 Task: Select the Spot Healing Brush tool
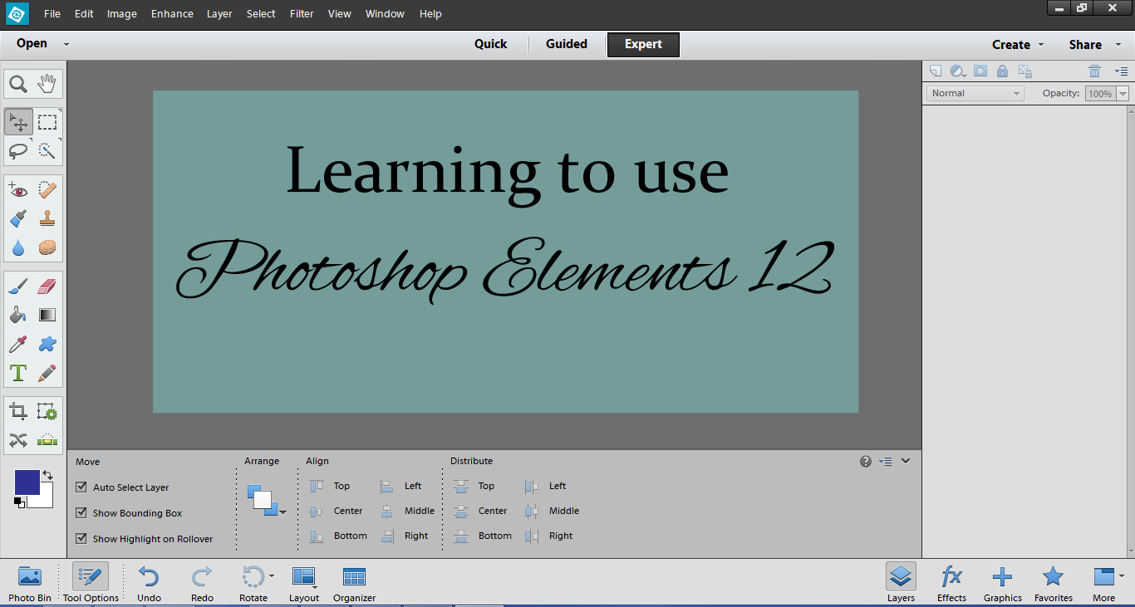tap(47, 190)
